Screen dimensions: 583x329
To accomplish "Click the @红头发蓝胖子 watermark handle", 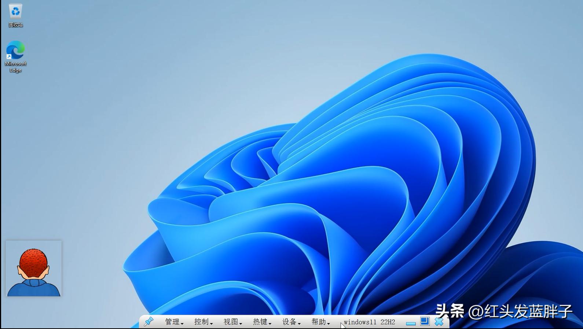I will tap(520, 311).
